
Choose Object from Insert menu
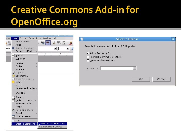click(25, 113)
